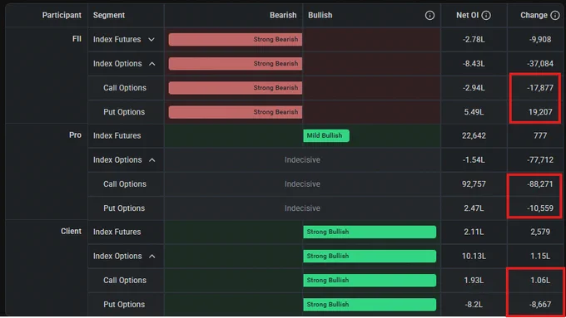Select Strong Bullish bar for Client Index Options
Screen dimensions: 566x318
point(370,256)
